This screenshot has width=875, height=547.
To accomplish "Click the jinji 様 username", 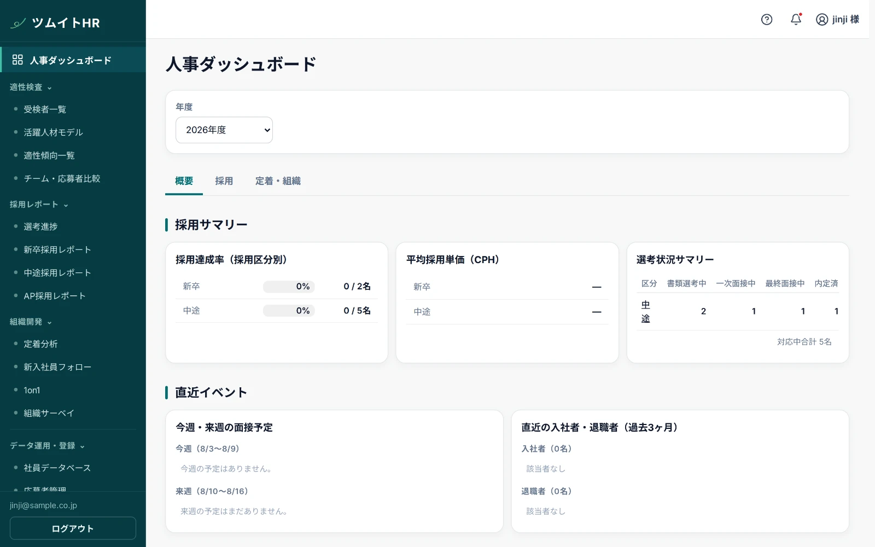I will click(845, 20).
